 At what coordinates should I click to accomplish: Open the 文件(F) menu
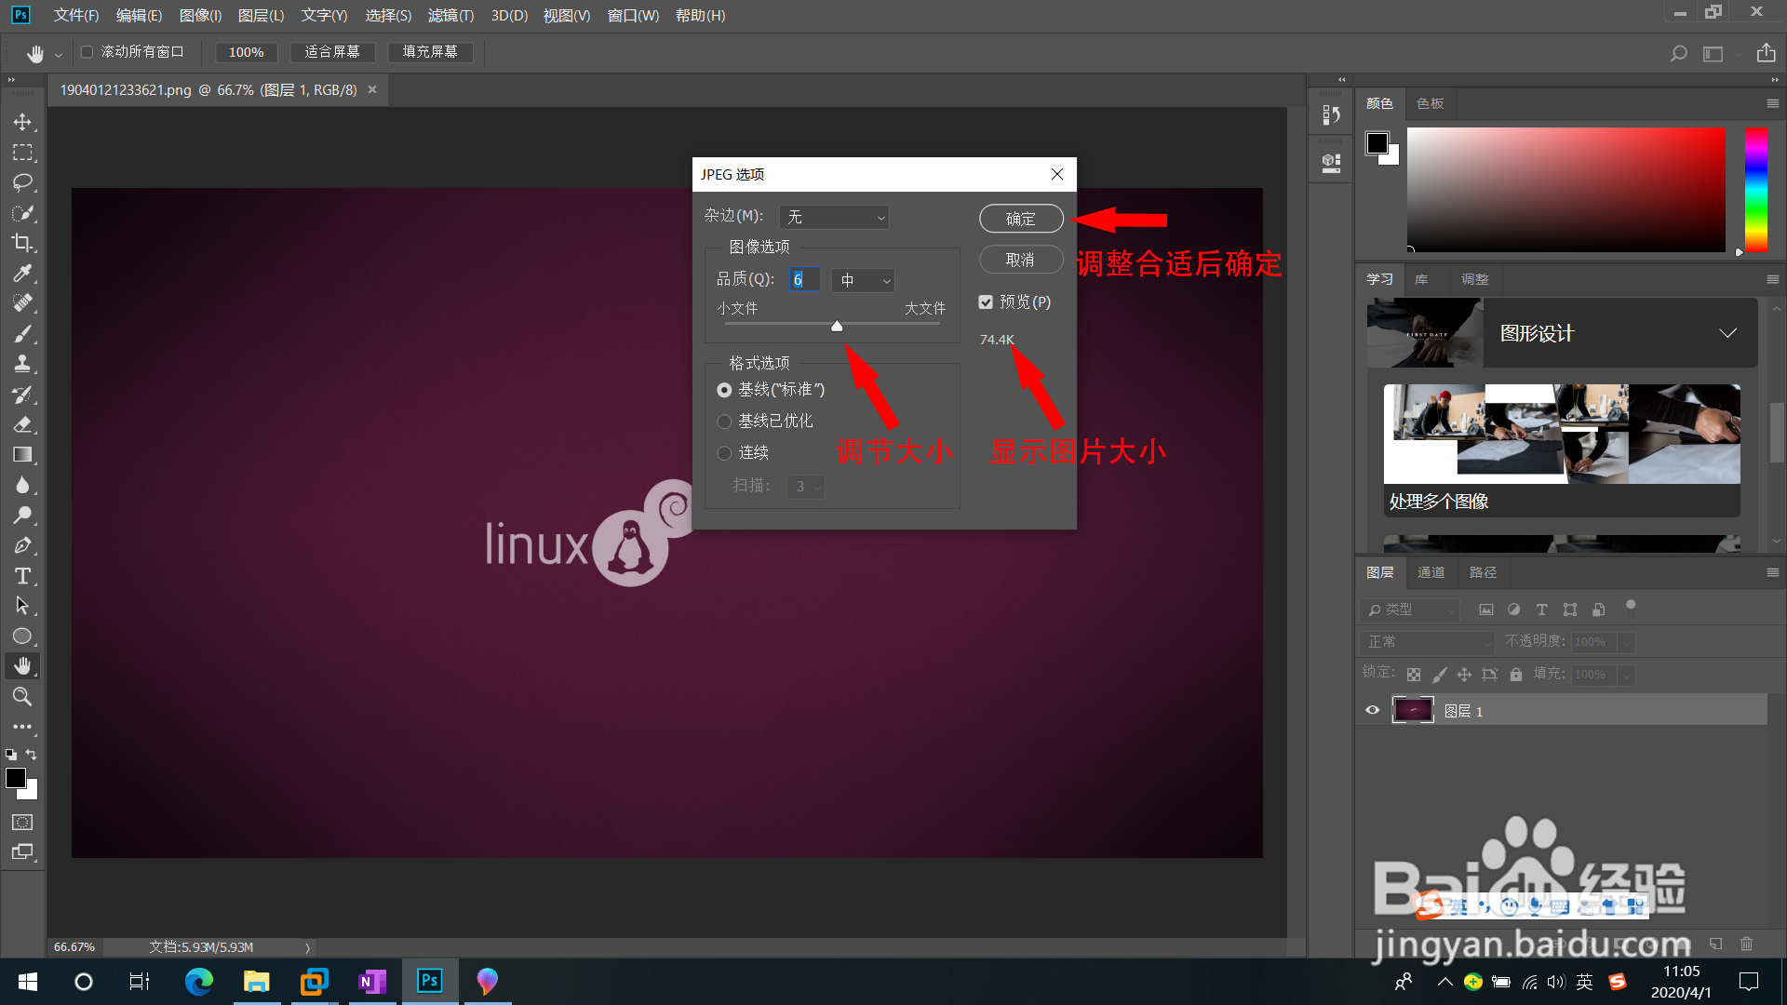pyautogui.click(x=76, y=16)
